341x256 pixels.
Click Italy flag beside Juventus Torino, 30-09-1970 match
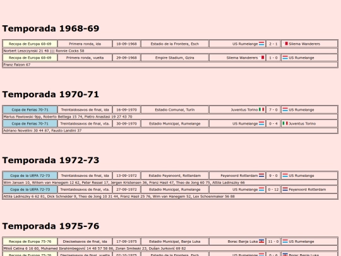[x=285, y=123]
